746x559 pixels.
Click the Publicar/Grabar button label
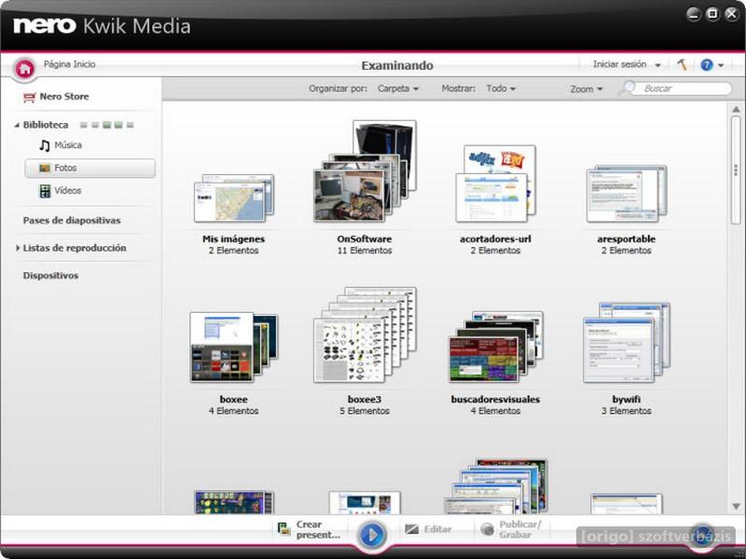pyautogui.click(x=520, y=529)
